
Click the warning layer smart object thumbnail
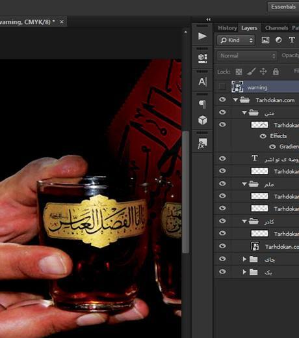coord(237,87)
